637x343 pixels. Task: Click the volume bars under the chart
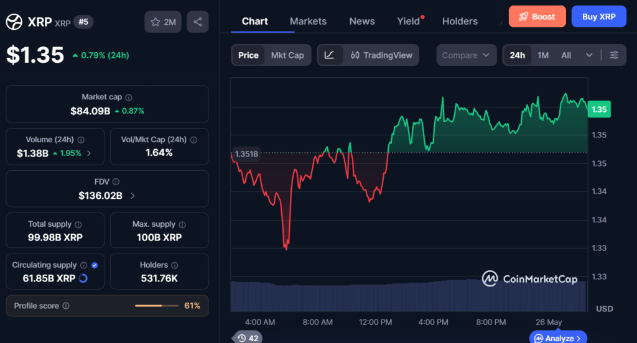coord(409,296)
